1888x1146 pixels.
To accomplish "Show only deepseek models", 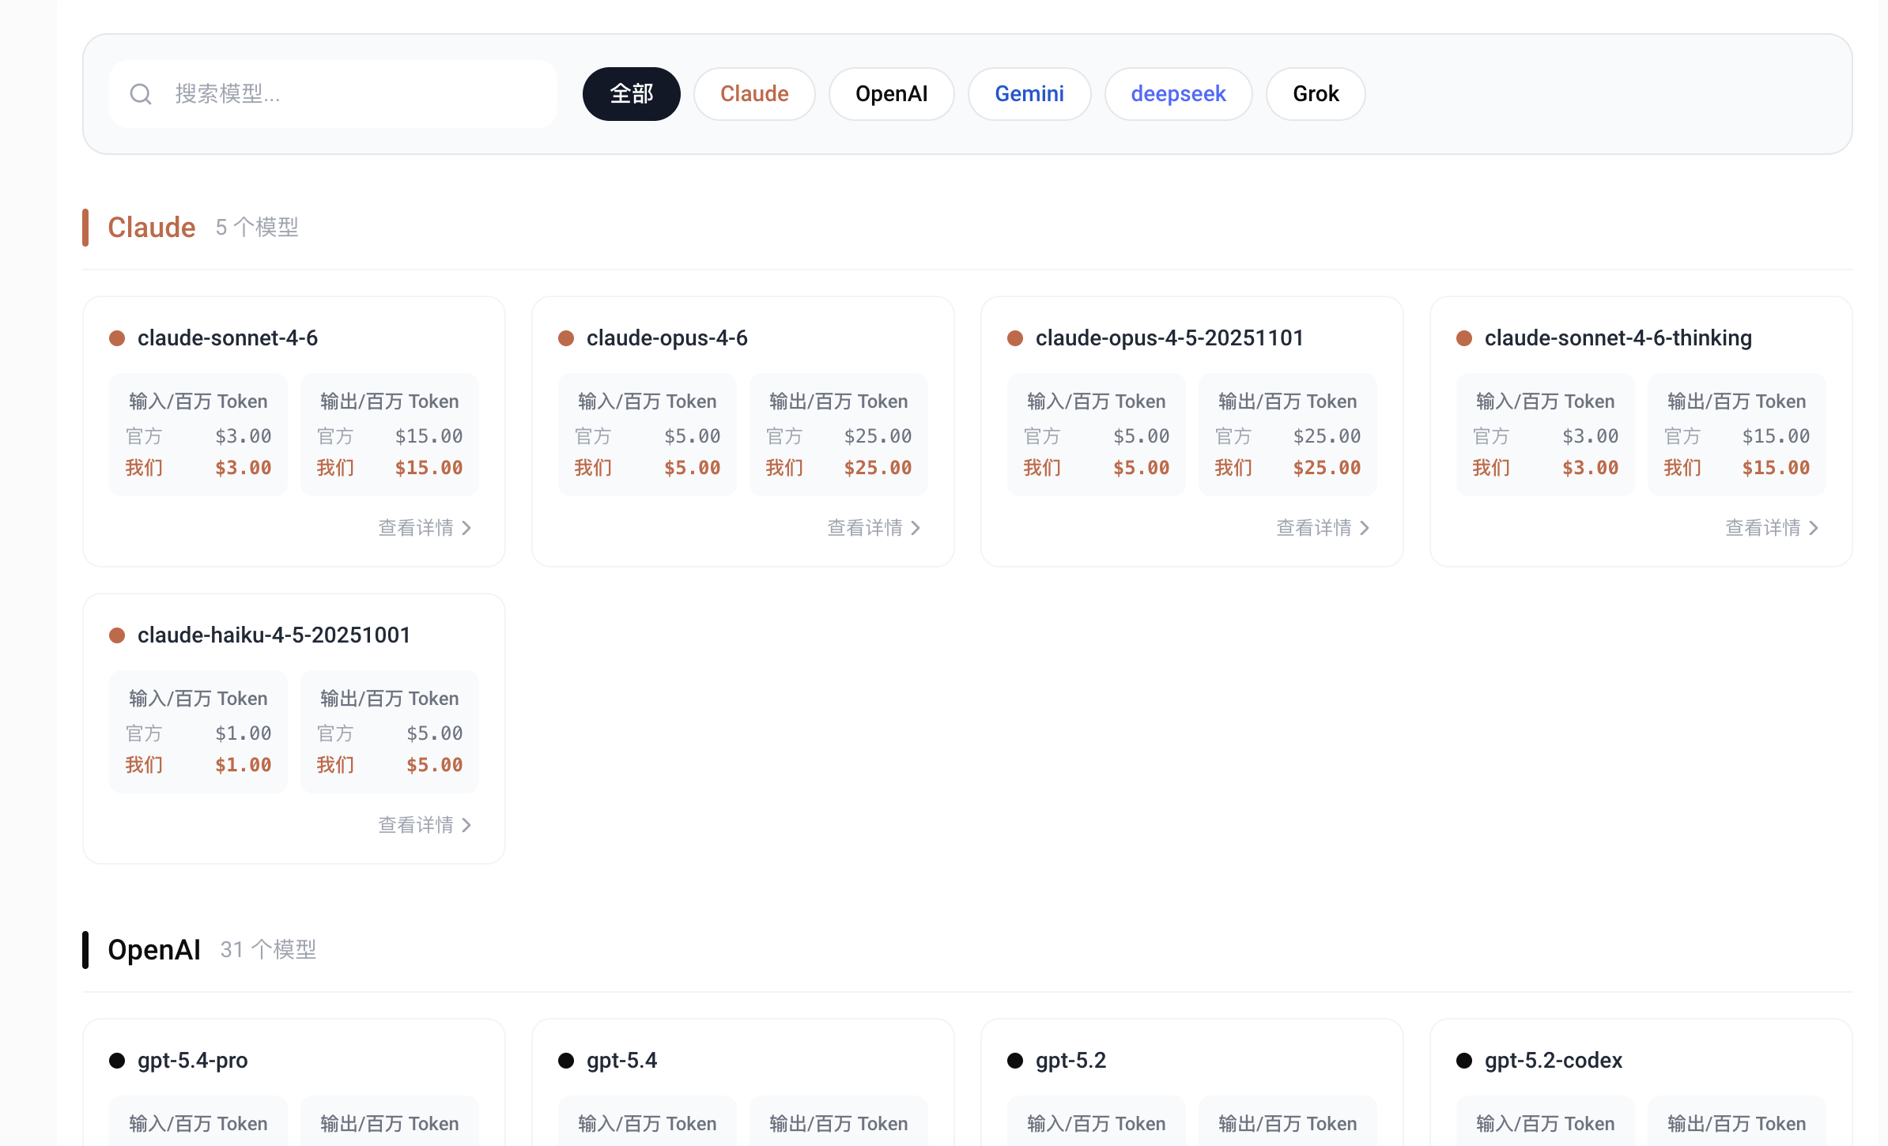I will [x=1178, y=94].
